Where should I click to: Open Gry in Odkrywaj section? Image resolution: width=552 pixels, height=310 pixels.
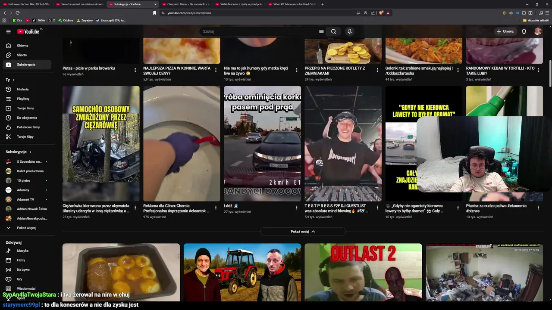tap(28, 279)
